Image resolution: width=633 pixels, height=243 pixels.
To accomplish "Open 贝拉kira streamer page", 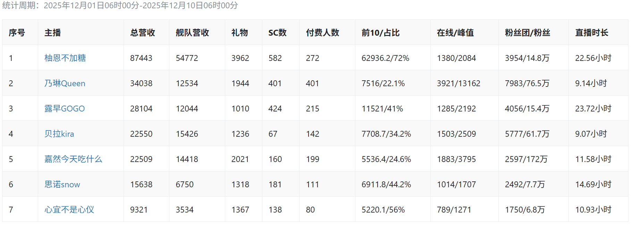I will pos(59,134).
